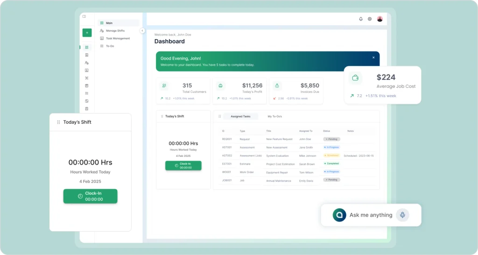478x255 pixels.
Task: Click assignee Sarah Brown
Action: pyautogui.click(x=307, y=164)
